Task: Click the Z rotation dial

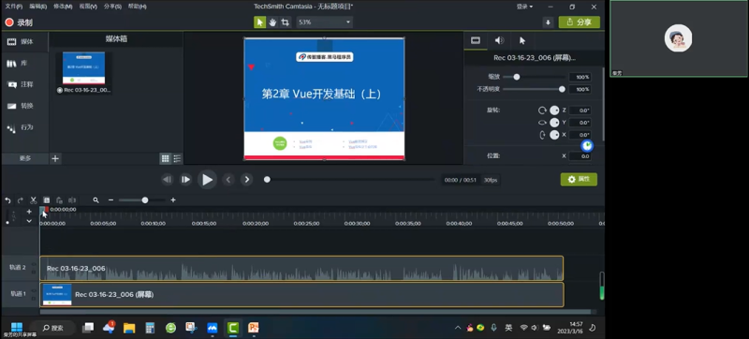Action: 554,111
